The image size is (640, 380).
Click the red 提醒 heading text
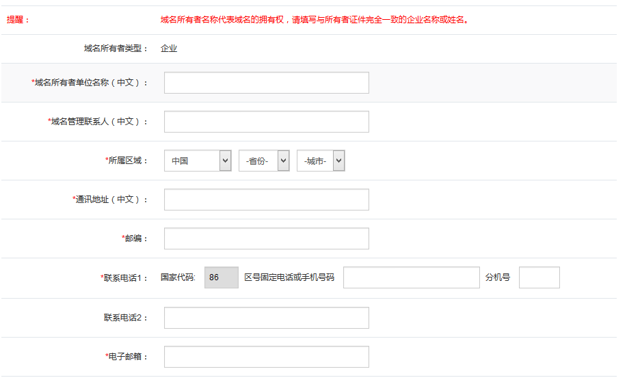click(18, 20)
